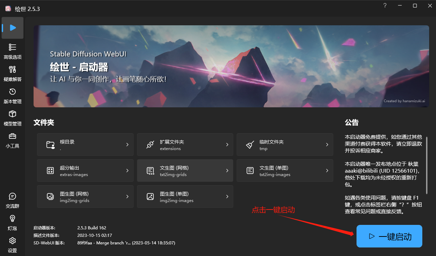Click launcher version value 2.5.3 Build 162
436x256 pixels.
(x=92, y=228)
